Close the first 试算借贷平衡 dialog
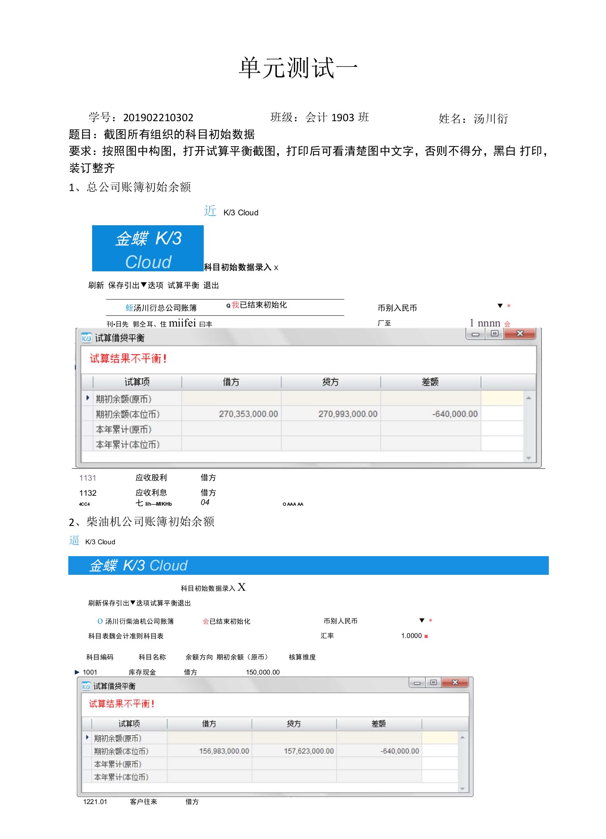This screenshot has width=606, height=839. tap(520, 334)
